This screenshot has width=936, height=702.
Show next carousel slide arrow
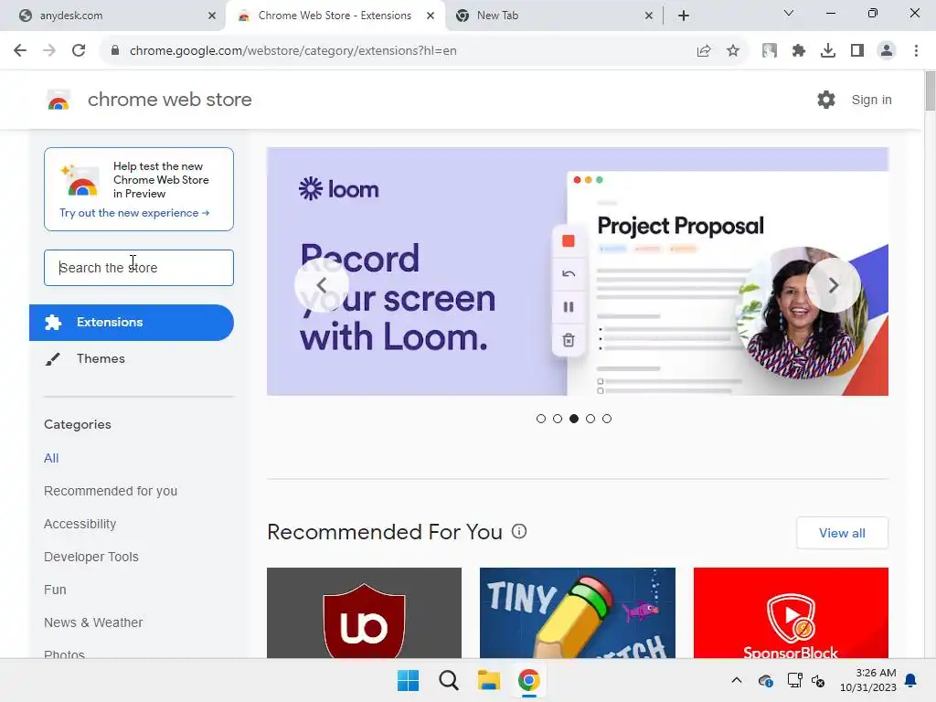pyautogui.click(x=834, y=285)
